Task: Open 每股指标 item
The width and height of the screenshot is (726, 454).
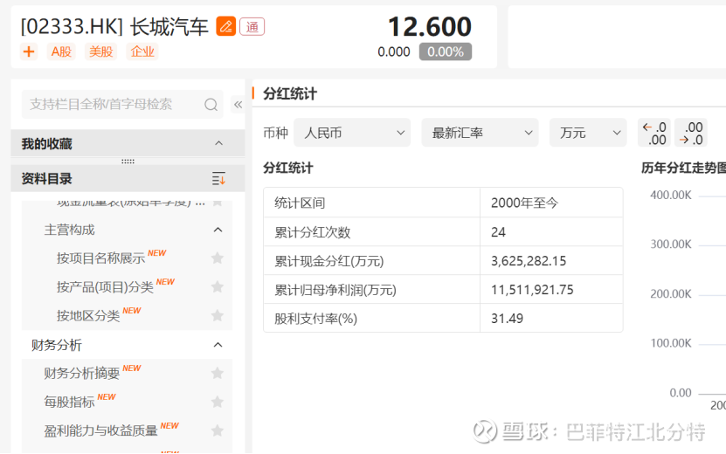Action: pos(69,402)
